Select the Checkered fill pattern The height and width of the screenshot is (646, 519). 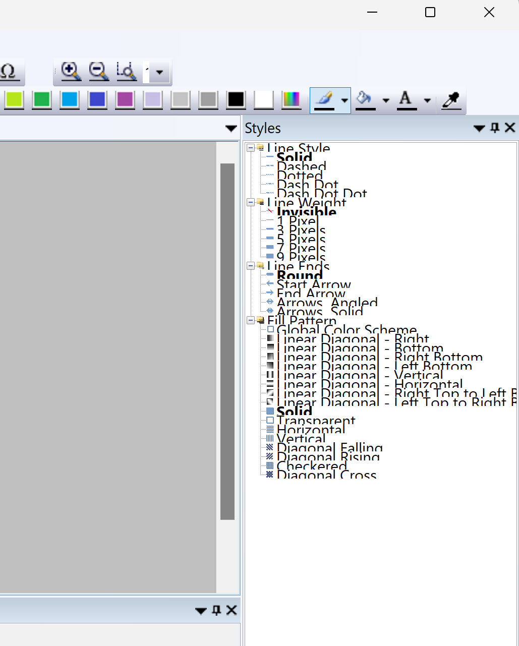coord(311,466)
